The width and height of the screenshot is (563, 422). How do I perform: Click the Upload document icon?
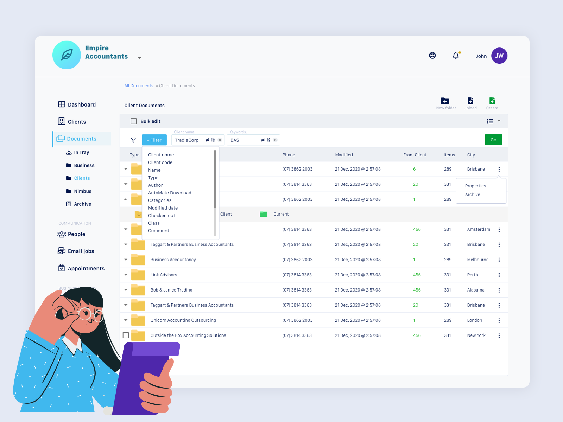click(x=470, y=101)
